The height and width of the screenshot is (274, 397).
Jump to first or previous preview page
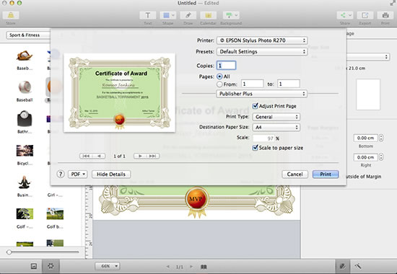[92, 156]
